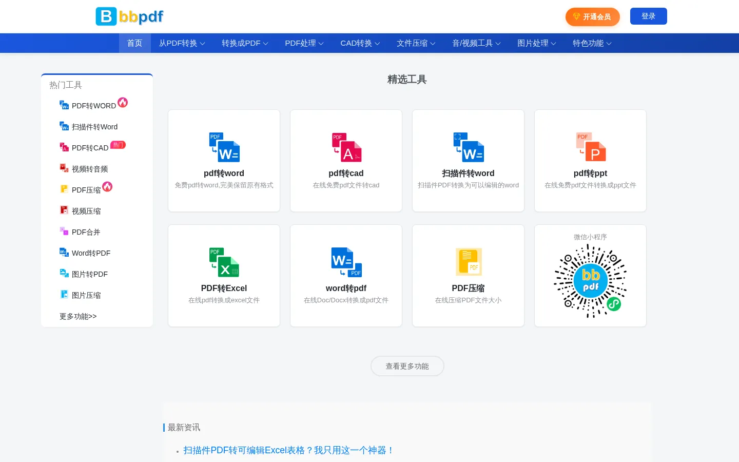Screen dimensions: 739x462
Task: Click the PDF转WORD sidebar icon
Action: [64, 105]
